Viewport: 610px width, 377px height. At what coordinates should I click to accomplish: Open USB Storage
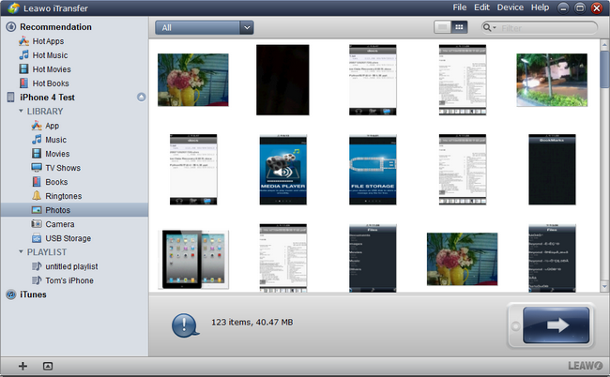click(x=69, y=238)
